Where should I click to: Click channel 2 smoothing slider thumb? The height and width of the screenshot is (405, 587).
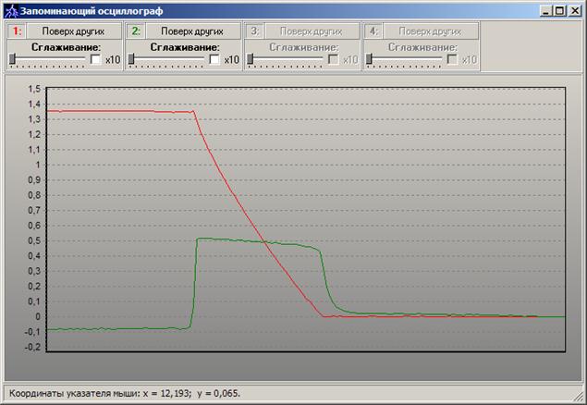pyautogui.click(x=131, y=58)
